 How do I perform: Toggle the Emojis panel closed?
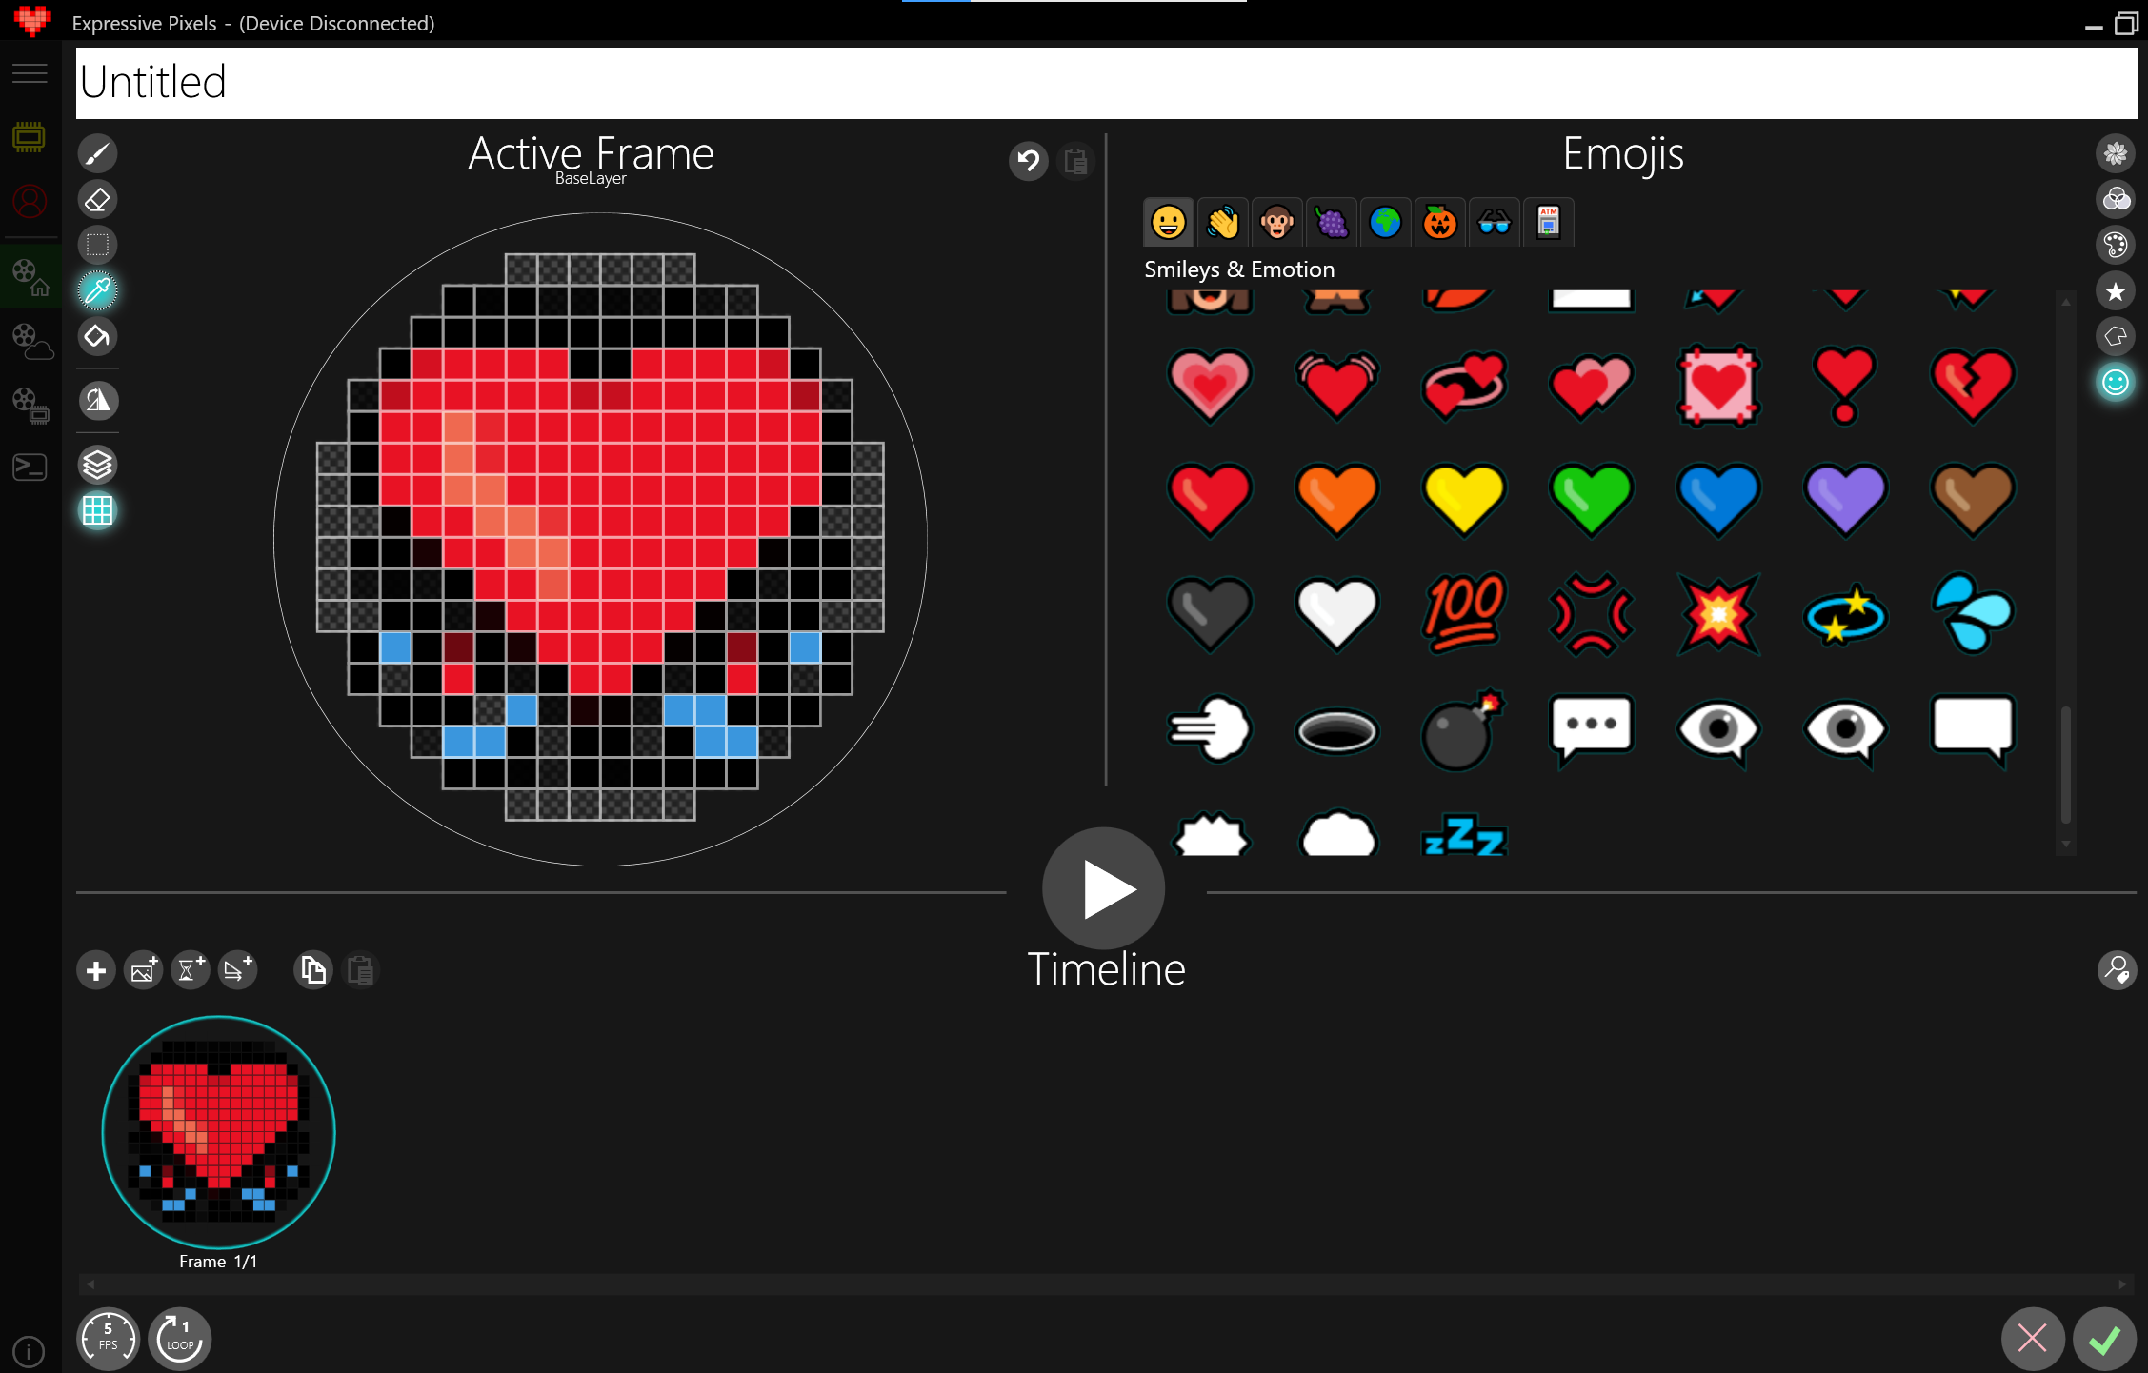tap(2117, 381)
